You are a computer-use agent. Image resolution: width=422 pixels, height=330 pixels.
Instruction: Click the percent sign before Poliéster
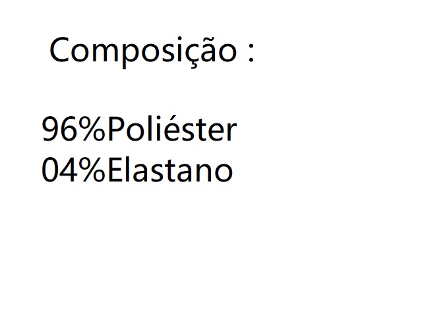[92, 129]
